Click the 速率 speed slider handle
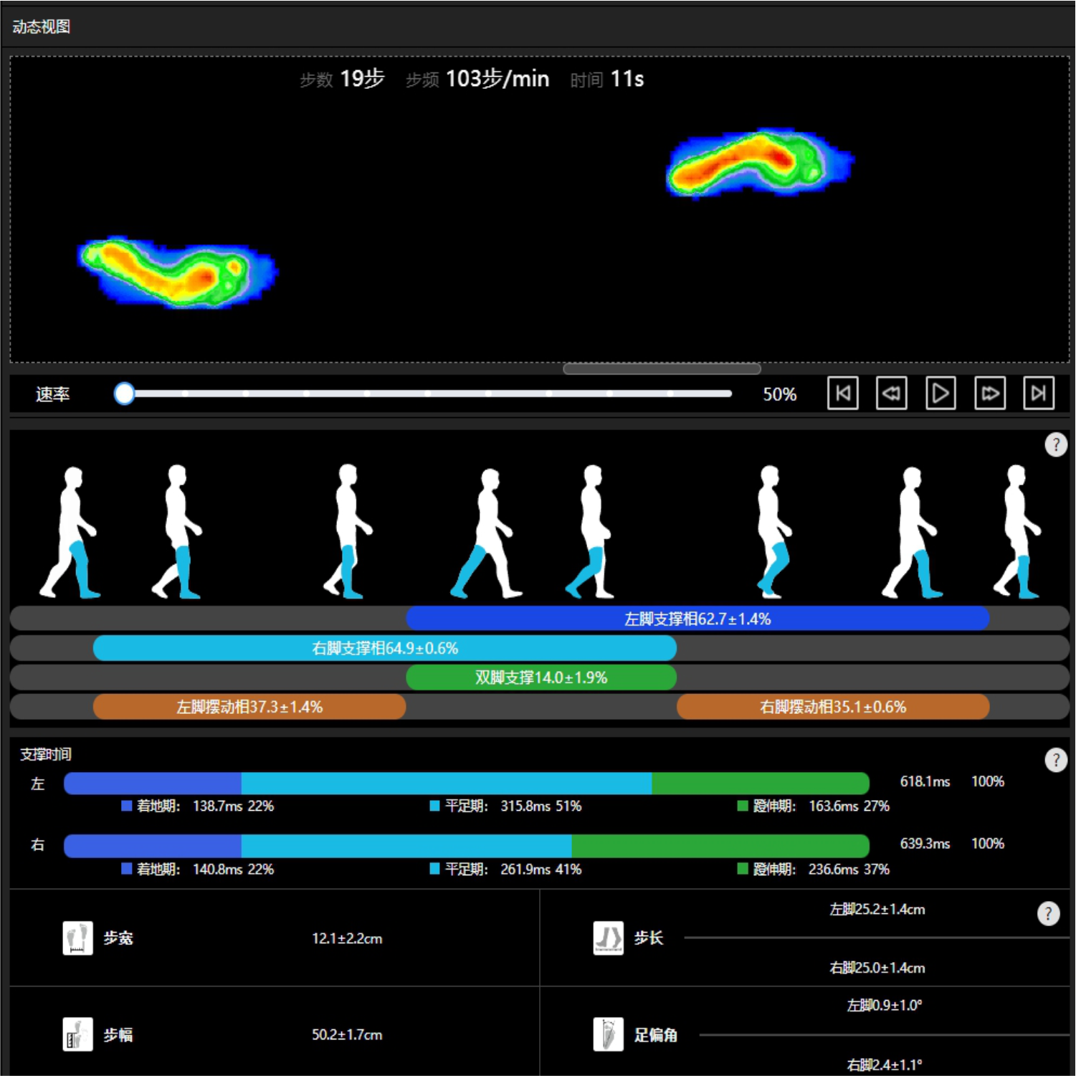The height and width of the screenshot is (1076, 1076). 124,394
